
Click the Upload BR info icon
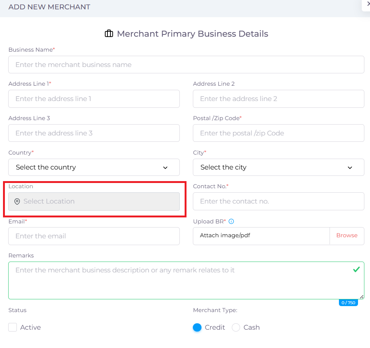pos(231,221)
